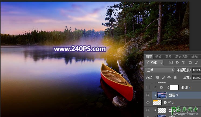Select the 曲线 4 layer mask thumbnail
Viewport: 201px width, 117px height.
pos(175,87)
